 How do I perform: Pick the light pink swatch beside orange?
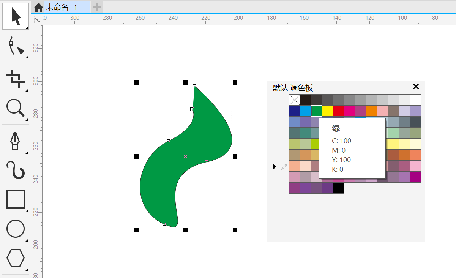tap(383, 111)
